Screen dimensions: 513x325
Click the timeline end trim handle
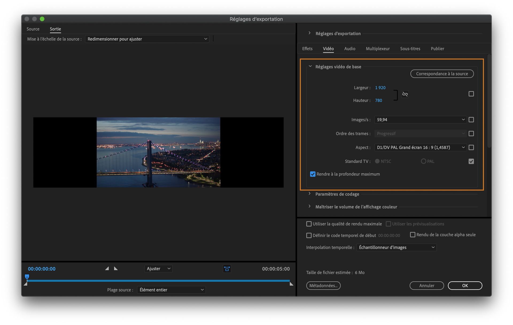(291, 284)
